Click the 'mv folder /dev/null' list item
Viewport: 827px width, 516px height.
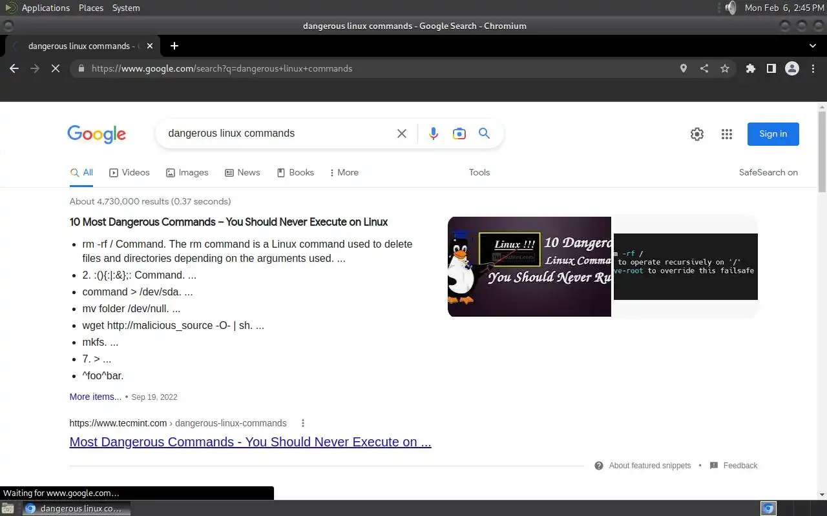131,308
